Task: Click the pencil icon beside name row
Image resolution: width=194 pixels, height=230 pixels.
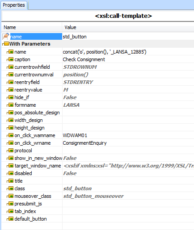Action: (6, 37)
